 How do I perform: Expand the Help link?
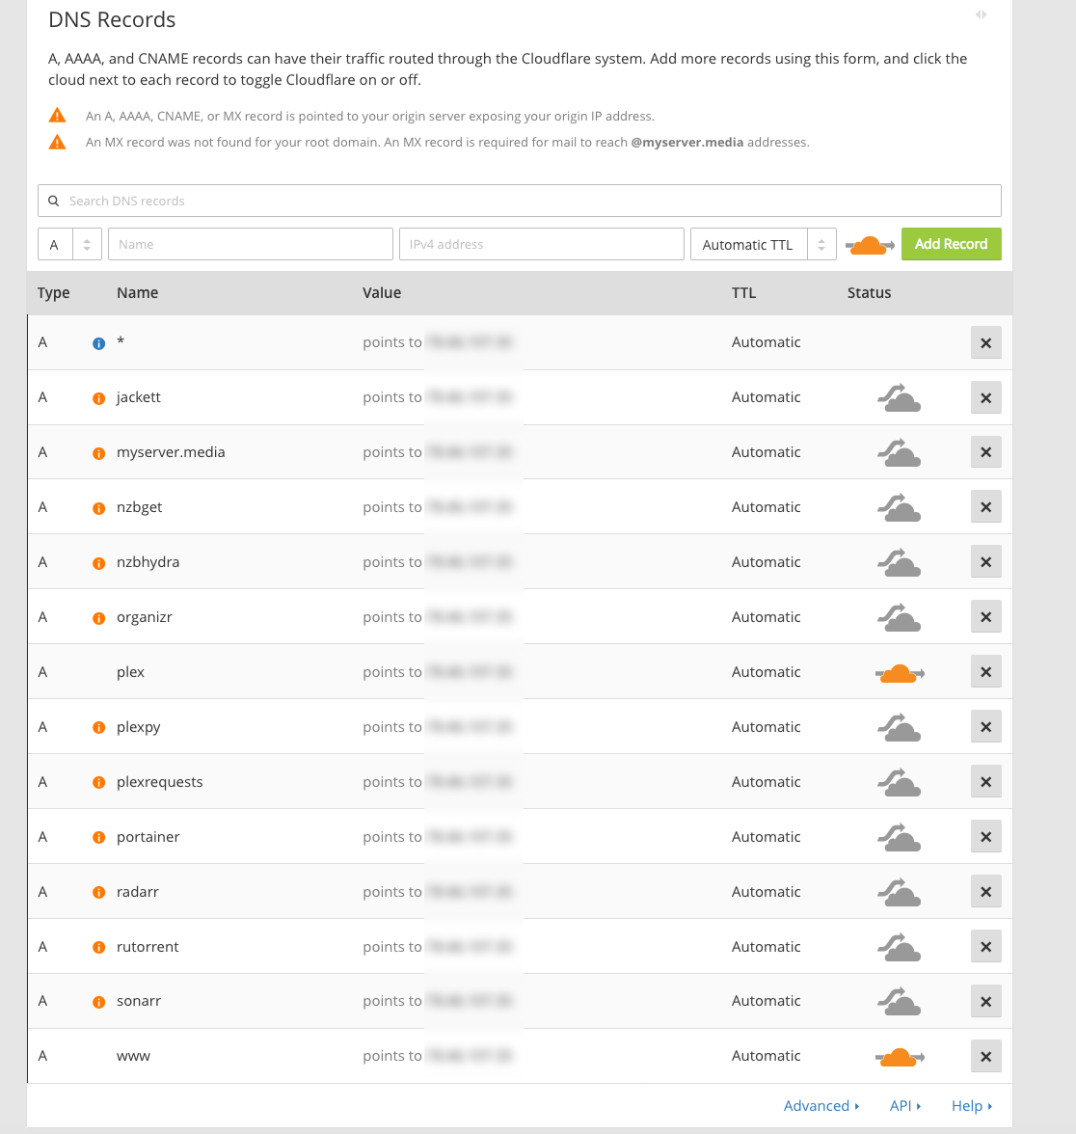click(972, 1106)
